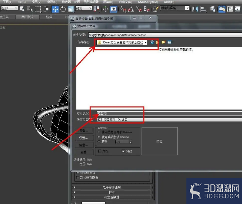Click the Mirror tool icon
The height and width of the screenshot is (204, 242).
click(195, 9)
